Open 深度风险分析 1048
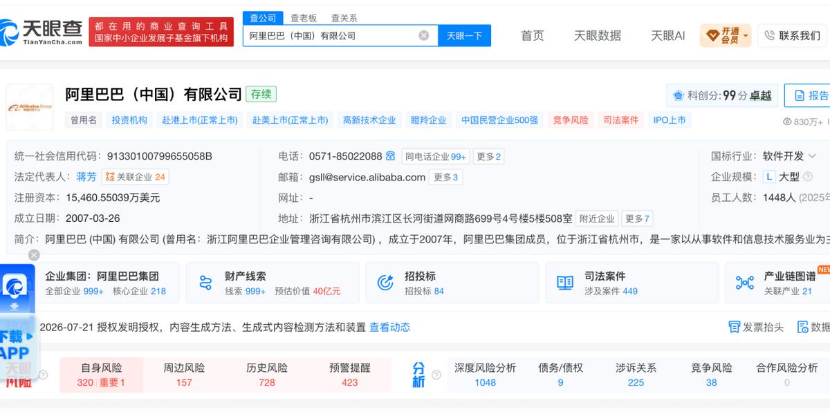This screenshot has width=830, height=414. tap(485, 375)
